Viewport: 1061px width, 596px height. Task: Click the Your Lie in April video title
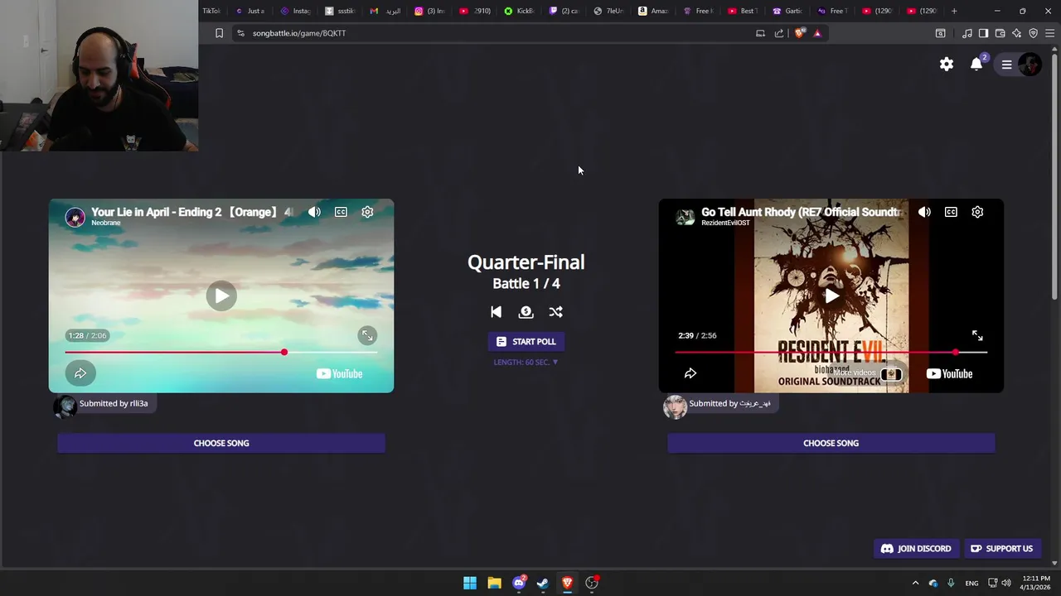click(192, 212)
